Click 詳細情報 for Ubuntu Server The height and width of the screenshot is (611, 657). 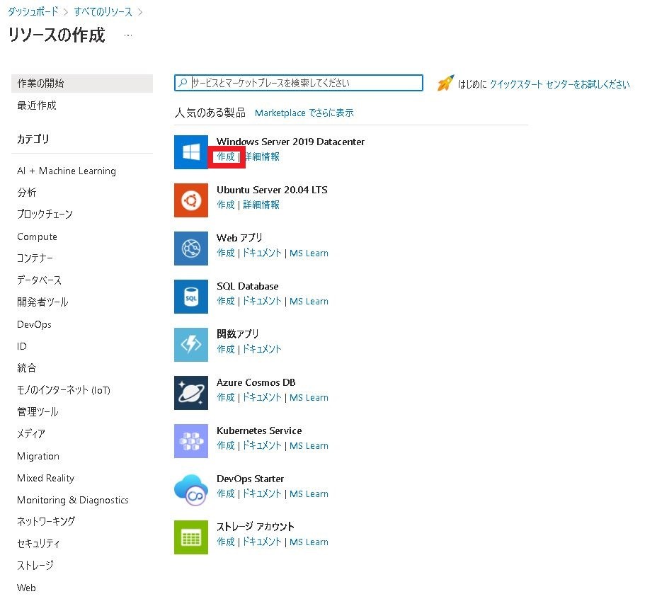coord(261,205)
